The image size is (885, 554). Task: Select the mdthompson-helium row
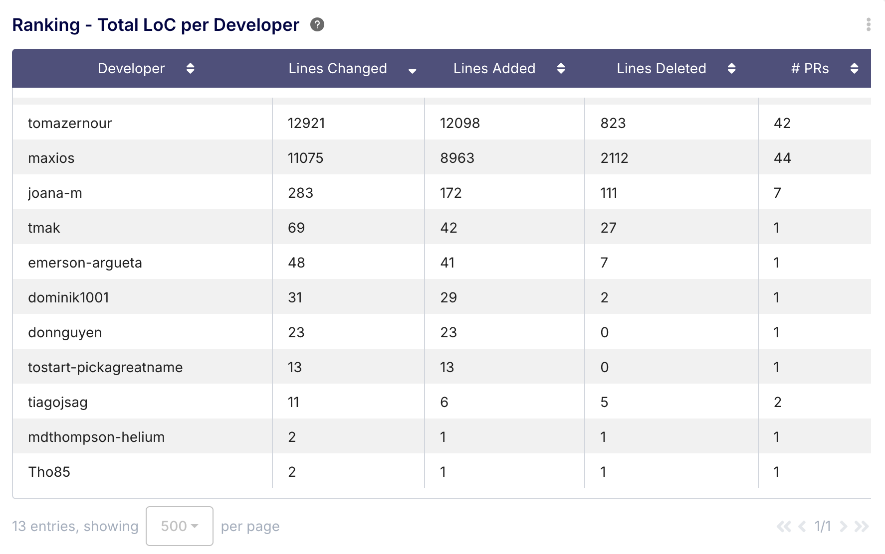point(96,437)
